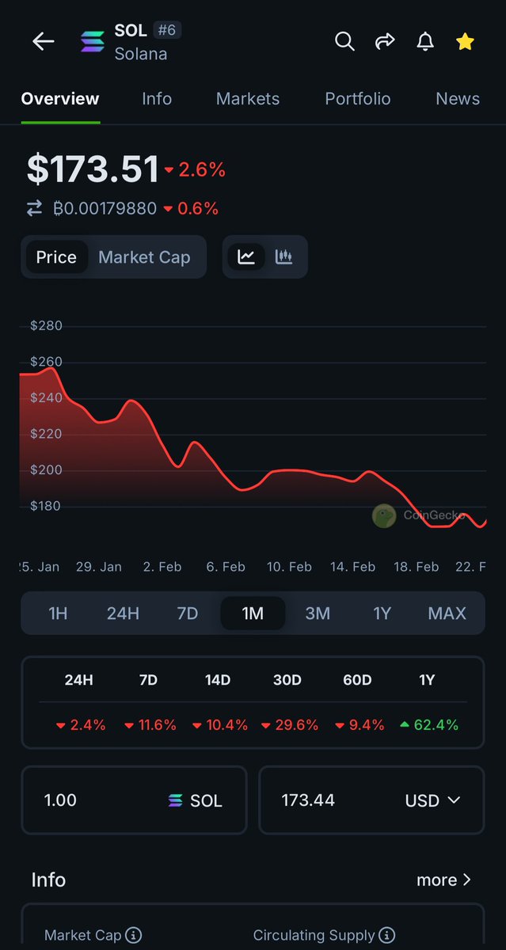The height and width of the screenshot is (950, 506).
Task: Set chart range to 3M
Action: 318,613
